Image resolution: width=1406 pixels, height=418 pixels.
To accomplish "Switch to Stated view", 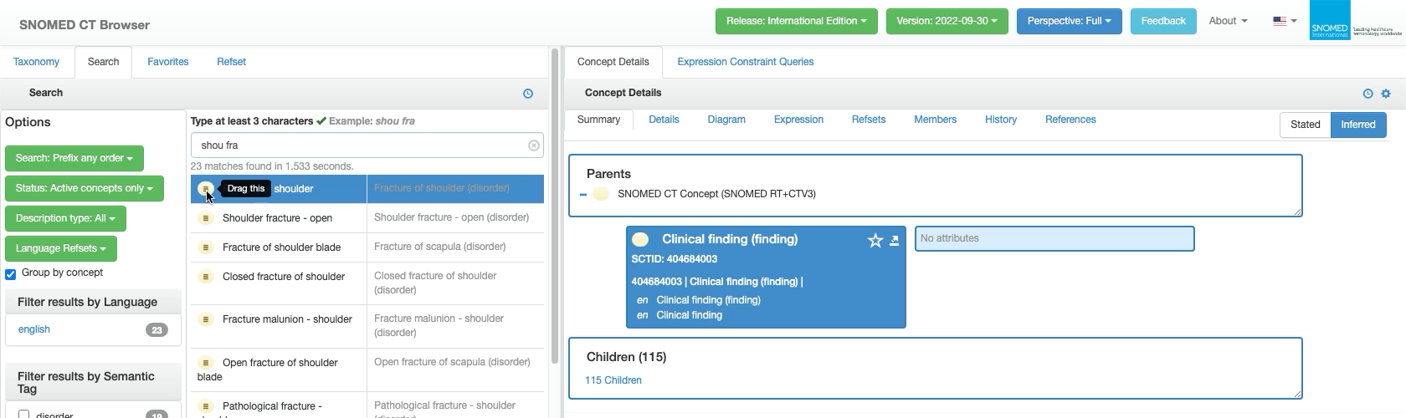I will pos(1305,125).
